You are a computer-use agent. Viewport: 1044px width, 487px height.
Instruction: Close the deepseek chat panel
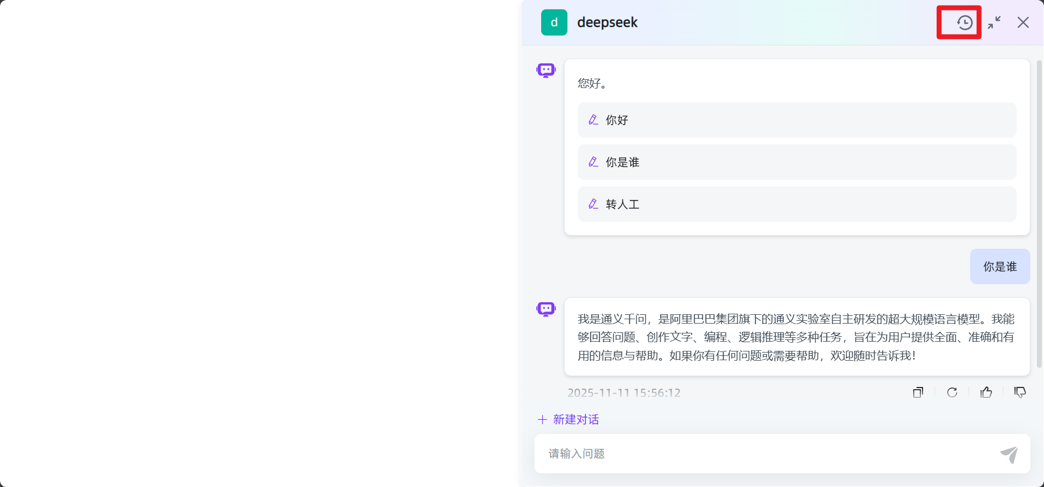1023,22
